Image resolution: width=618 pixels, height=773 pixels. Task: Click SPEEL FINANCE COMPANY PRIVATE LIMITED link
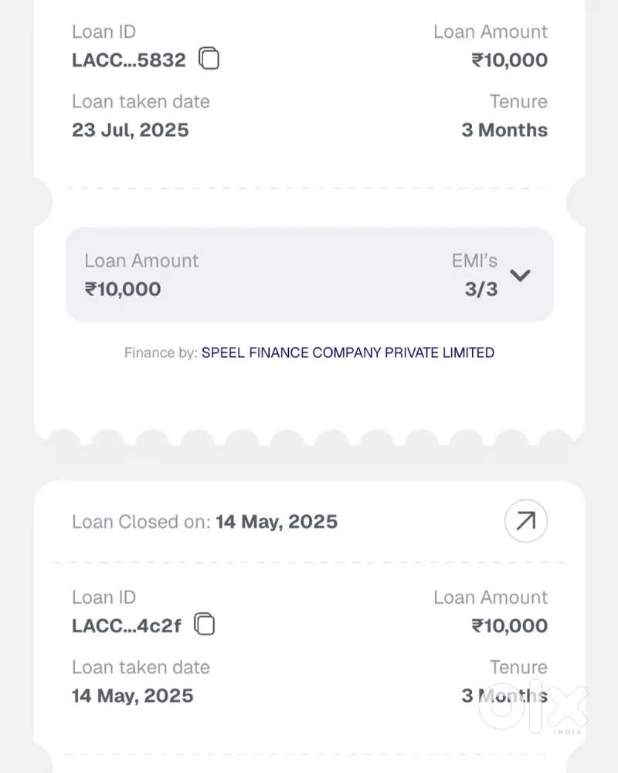pos(348,352)
